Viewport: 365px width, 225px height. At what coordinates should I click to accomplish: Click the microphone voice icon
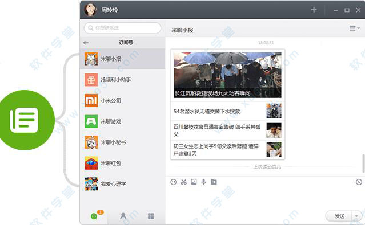click(x=204, y=182)
